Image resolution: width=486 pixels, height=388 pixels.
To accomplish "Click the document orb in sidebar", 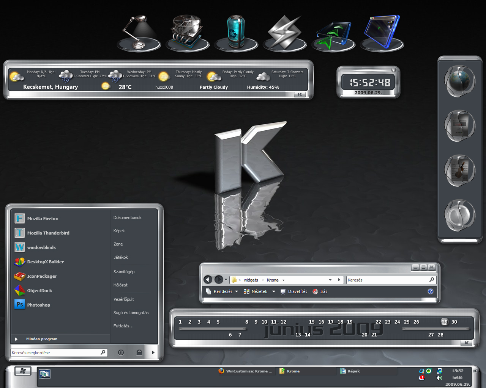I will (460, 126).
